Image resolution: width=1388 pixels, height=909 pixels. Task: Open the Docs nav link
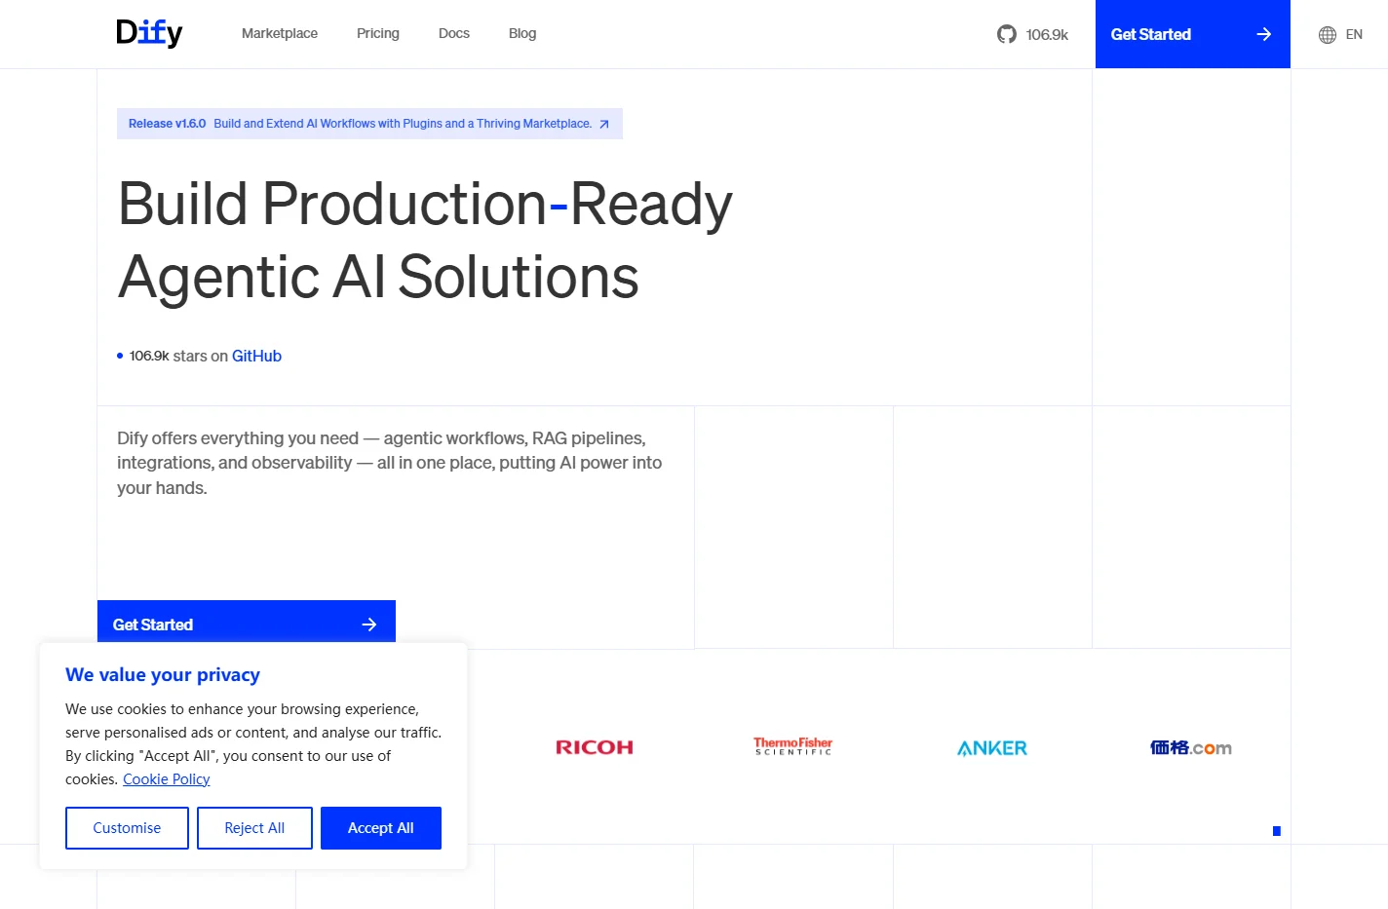coord(454,33)
